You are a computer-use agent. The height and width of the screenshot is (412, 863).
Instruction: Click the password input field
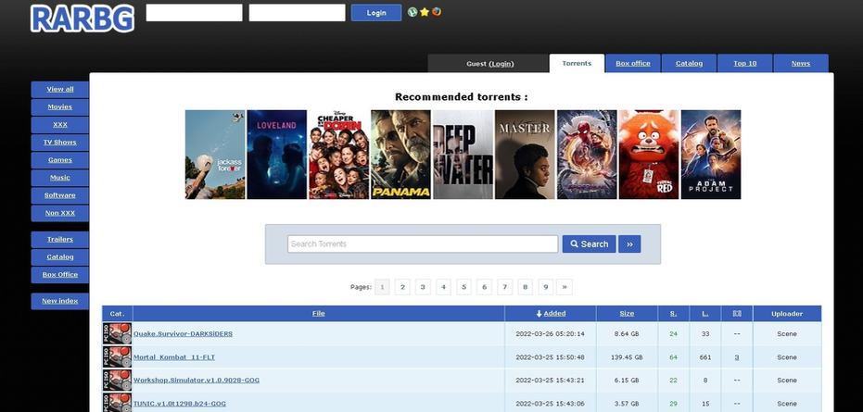[297, 13]
